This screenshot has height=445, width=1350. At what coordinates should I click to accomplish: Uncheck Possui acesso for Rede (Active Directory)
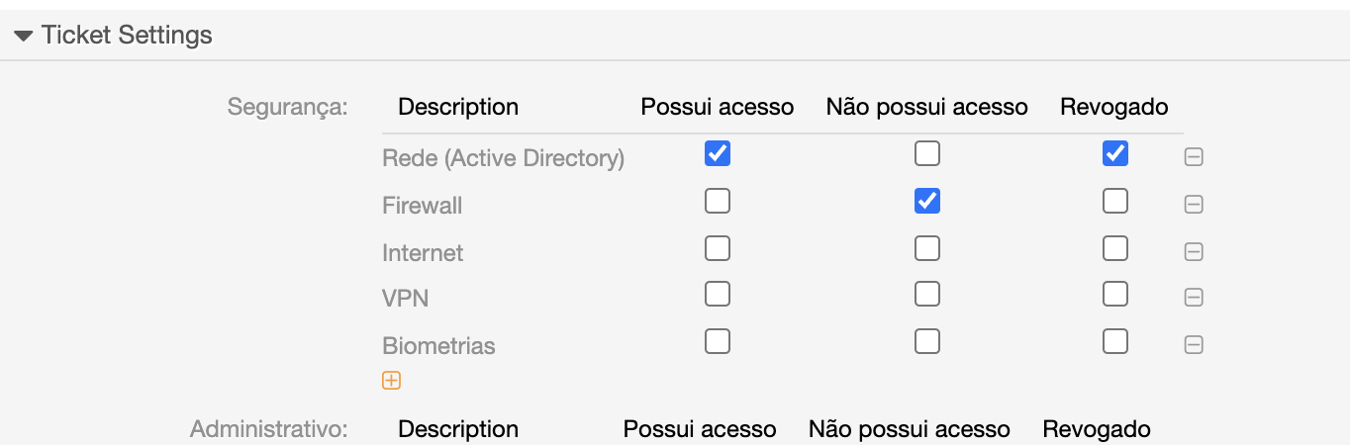click(x=718, y=154)
